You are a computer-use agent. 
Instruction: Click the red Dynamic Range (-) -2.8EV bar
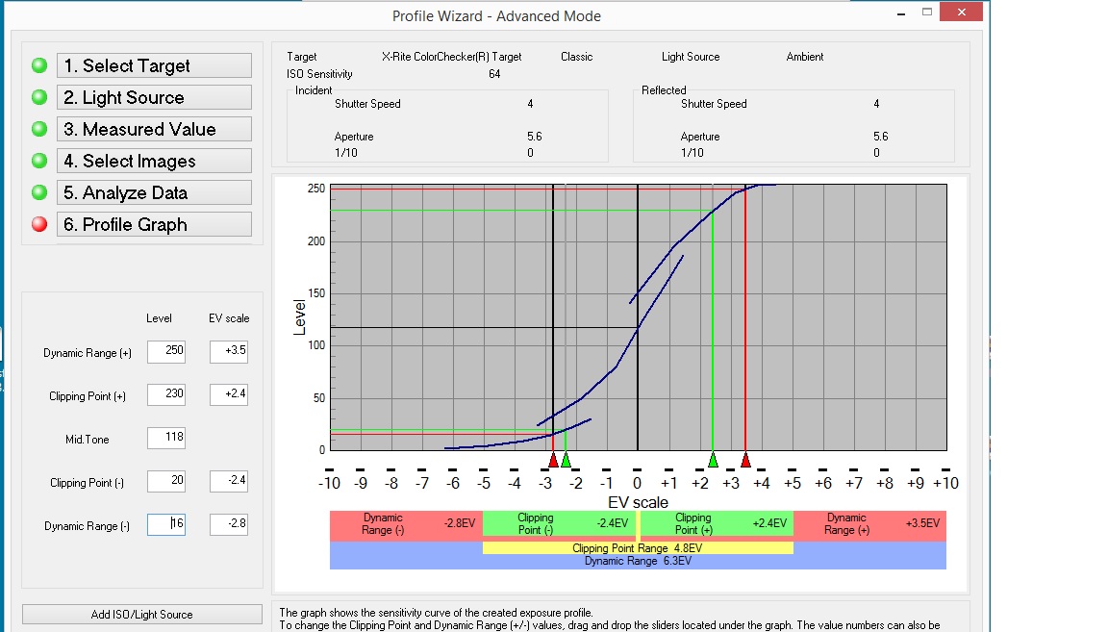(406, 524)
